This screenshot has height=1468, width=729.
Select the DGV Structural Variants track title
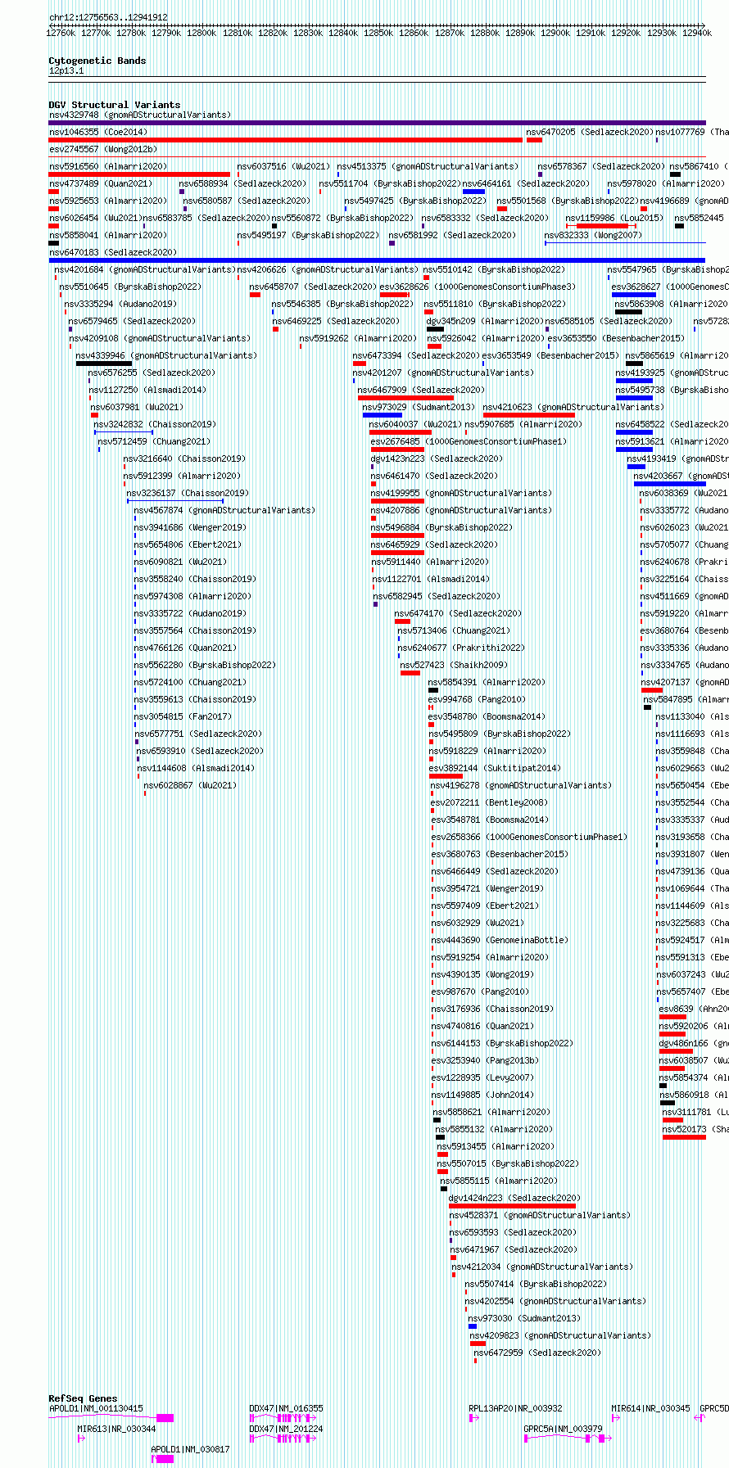pos(115,105)
